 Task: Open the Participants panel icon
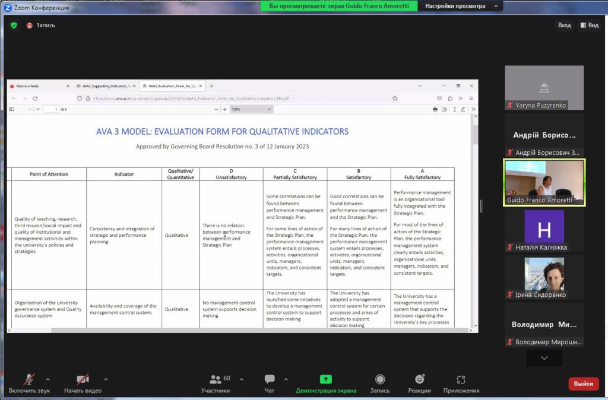point(215,380)
